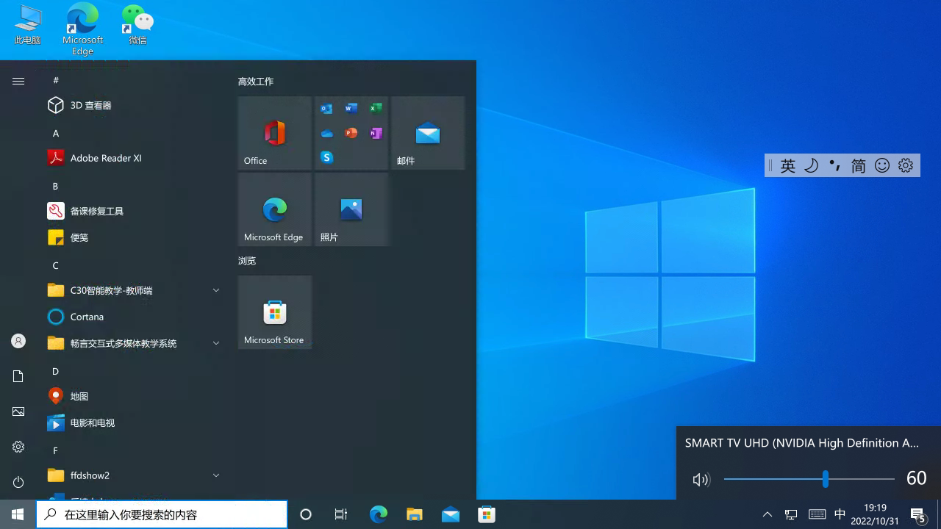The width and height of the screenshot is (941, 529).
Task: Mute the speaker in volume flyout
Action: coord(701,480)
